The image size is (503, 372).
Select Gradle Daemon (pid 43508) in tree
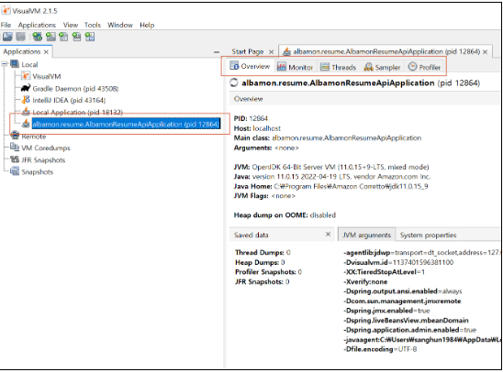point(75,88)
